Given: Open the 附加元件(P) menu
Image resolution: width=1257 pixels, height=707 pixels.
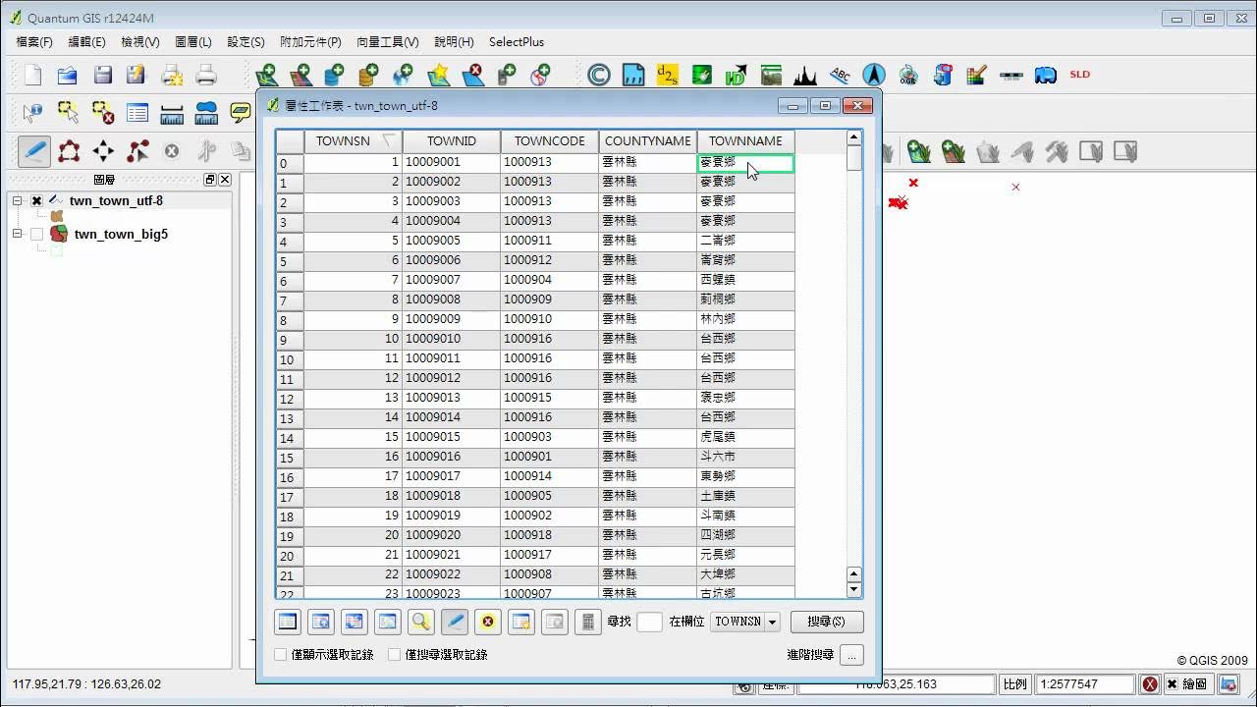Looking at the screenshot, I should click(310, 42).
